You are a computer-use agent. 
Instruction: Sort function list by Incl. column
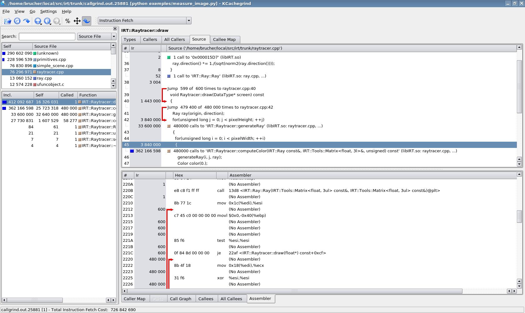click(17, 95)
